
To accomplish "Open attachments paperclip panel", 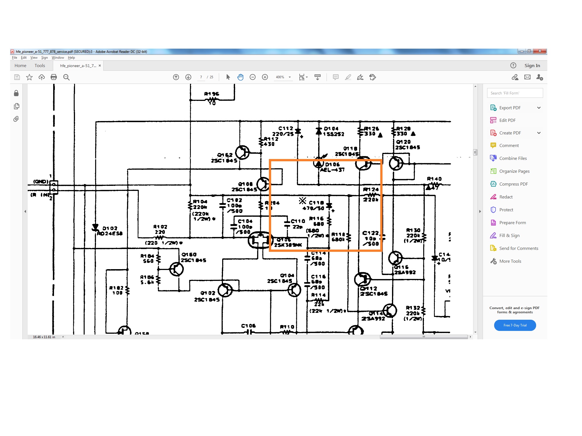I will 16,119.
